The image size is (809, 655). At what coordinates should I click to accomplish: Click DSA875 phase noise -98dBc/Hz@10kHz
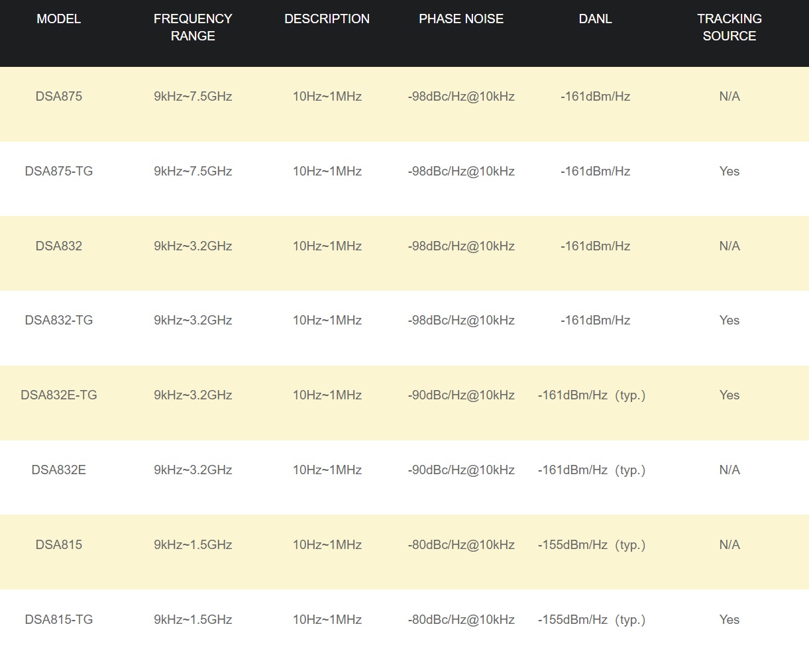point(461,97)
